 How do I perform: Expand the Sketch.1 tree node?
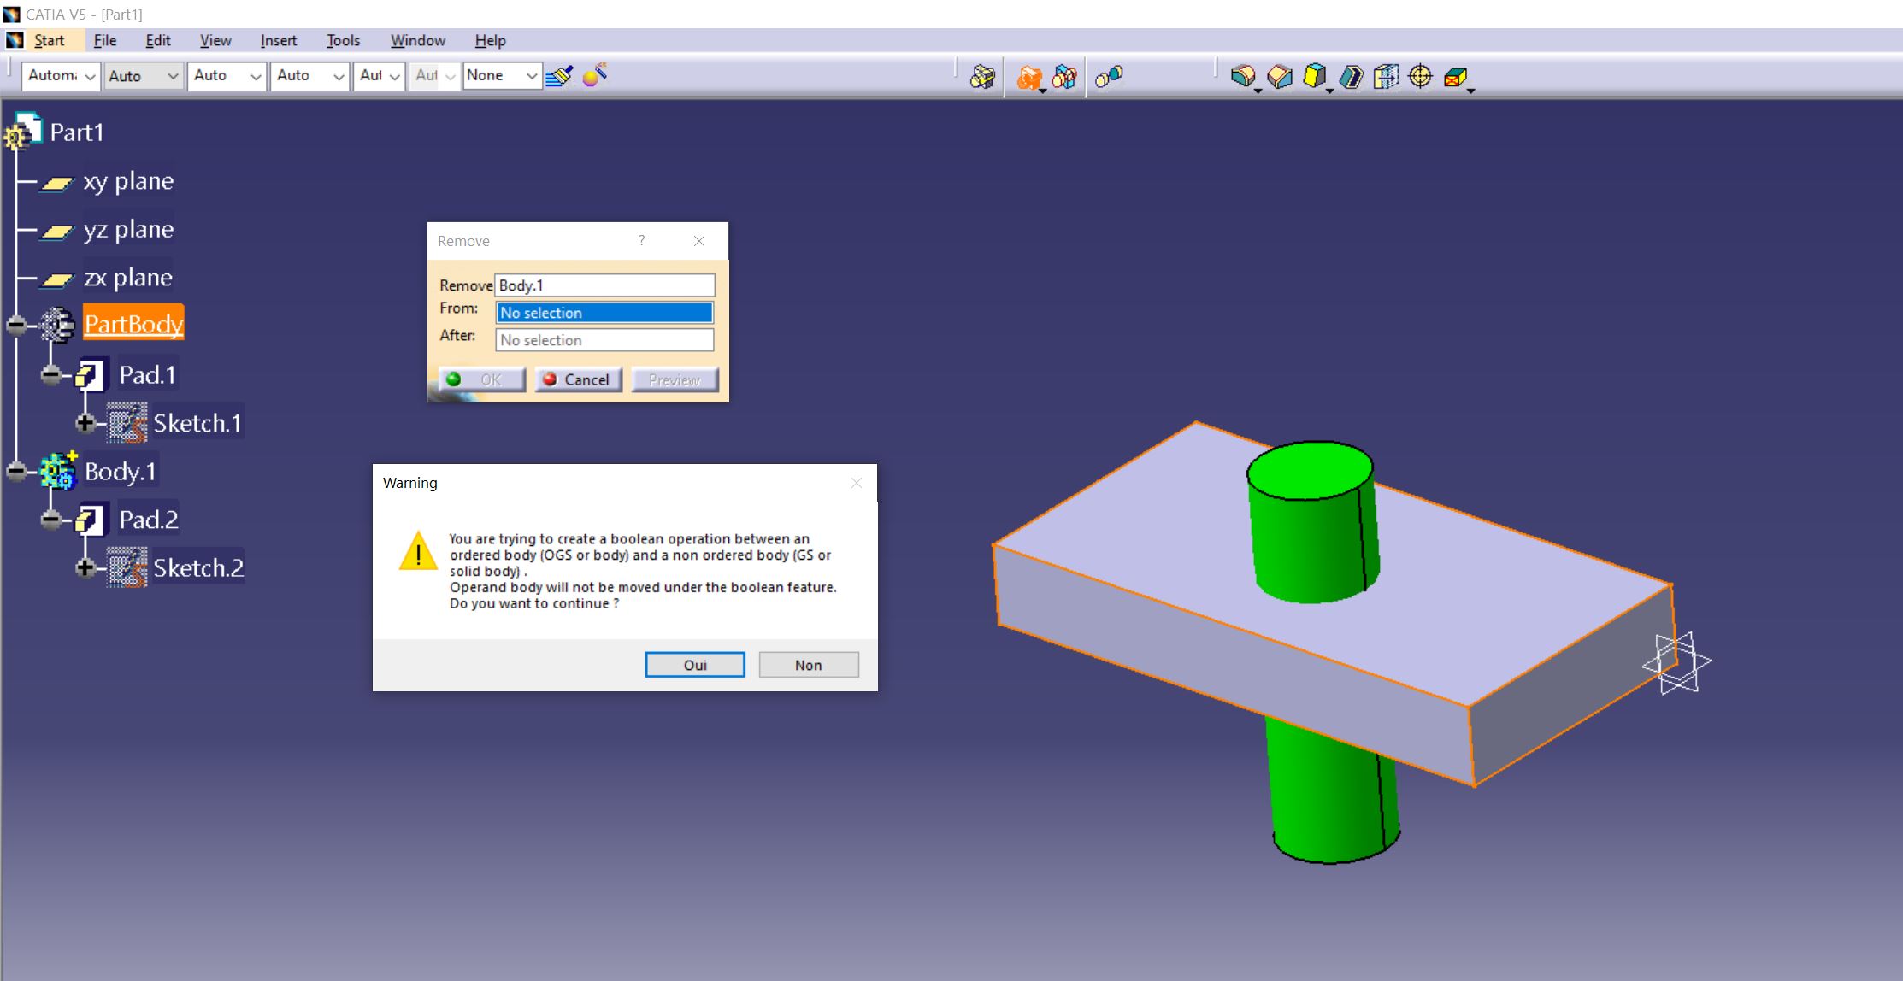(x=85, y=423)
